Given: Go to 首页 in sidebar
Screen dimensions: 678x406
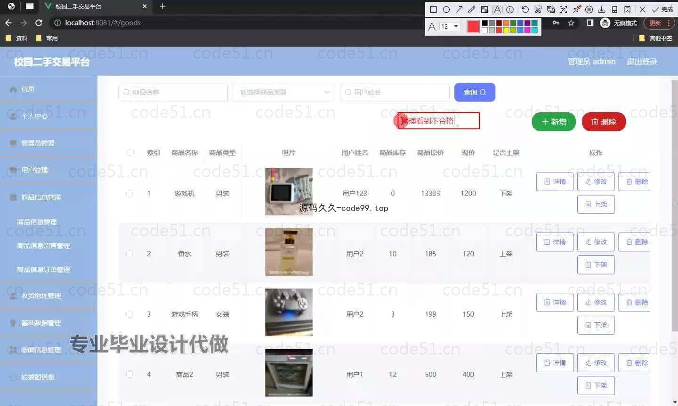Looking at the screenshot, I should 48,89.
